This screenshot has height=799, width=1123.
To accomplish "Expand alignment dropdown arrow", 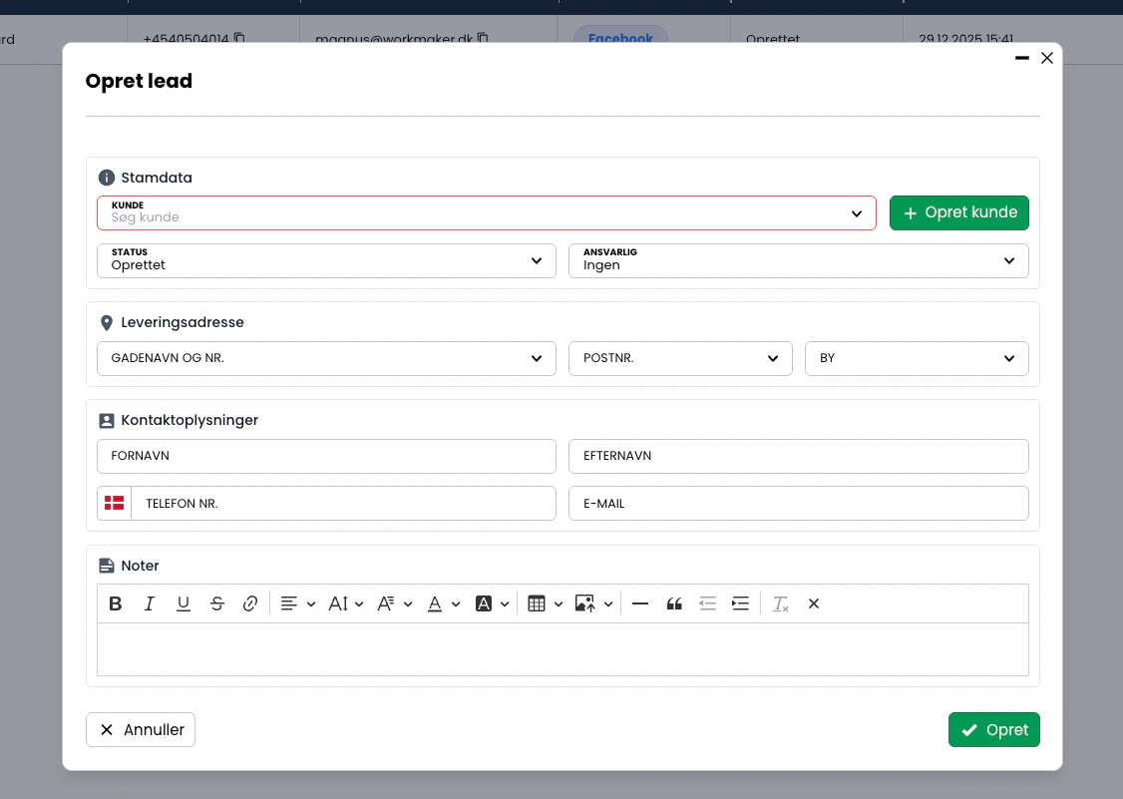I will (x=311, y=604).
